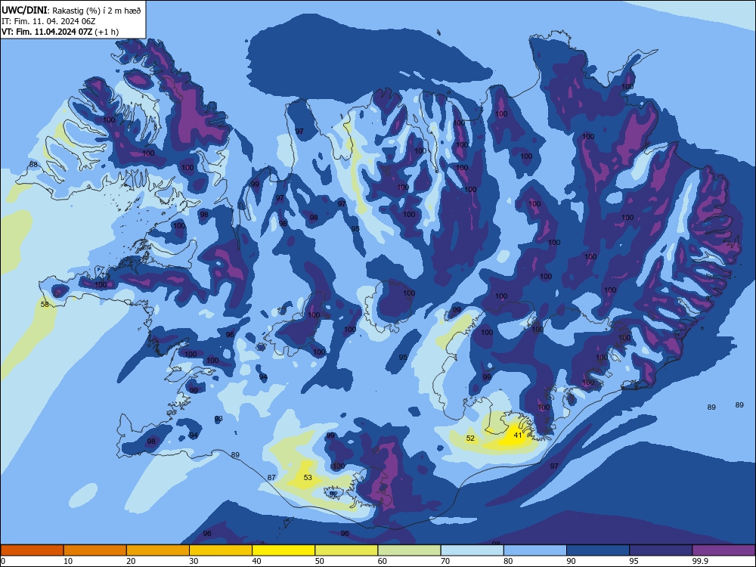Click the "41" humidity value on the map
The height and width of the screenshot is (567, 756).
click(x=518, y=435)
